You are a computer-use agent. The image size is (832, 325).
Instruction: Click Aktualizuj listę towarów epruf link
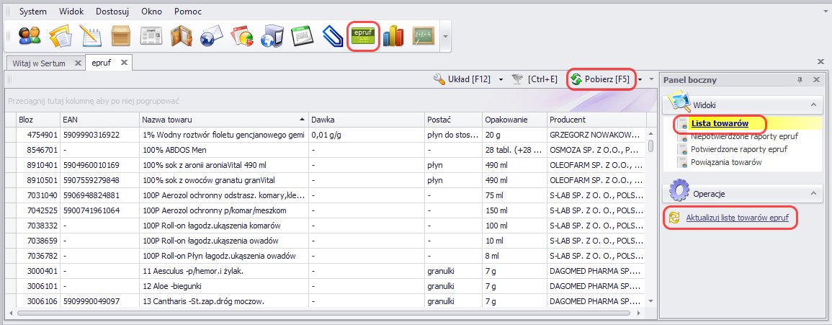tap(741, 217)
